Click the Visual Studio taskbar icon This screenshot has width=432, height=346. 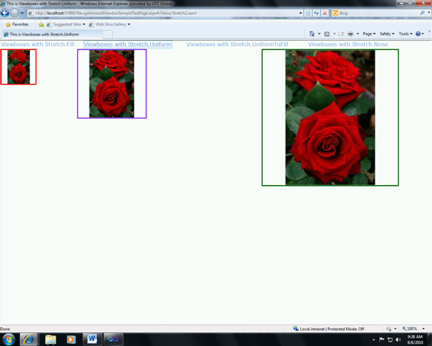113,339
